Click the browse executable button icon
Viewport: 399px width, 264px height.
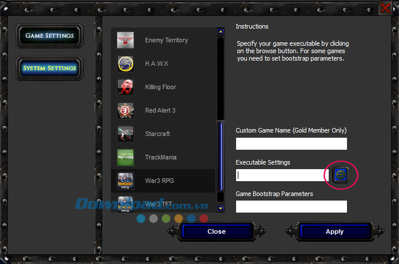pos(341,175)
